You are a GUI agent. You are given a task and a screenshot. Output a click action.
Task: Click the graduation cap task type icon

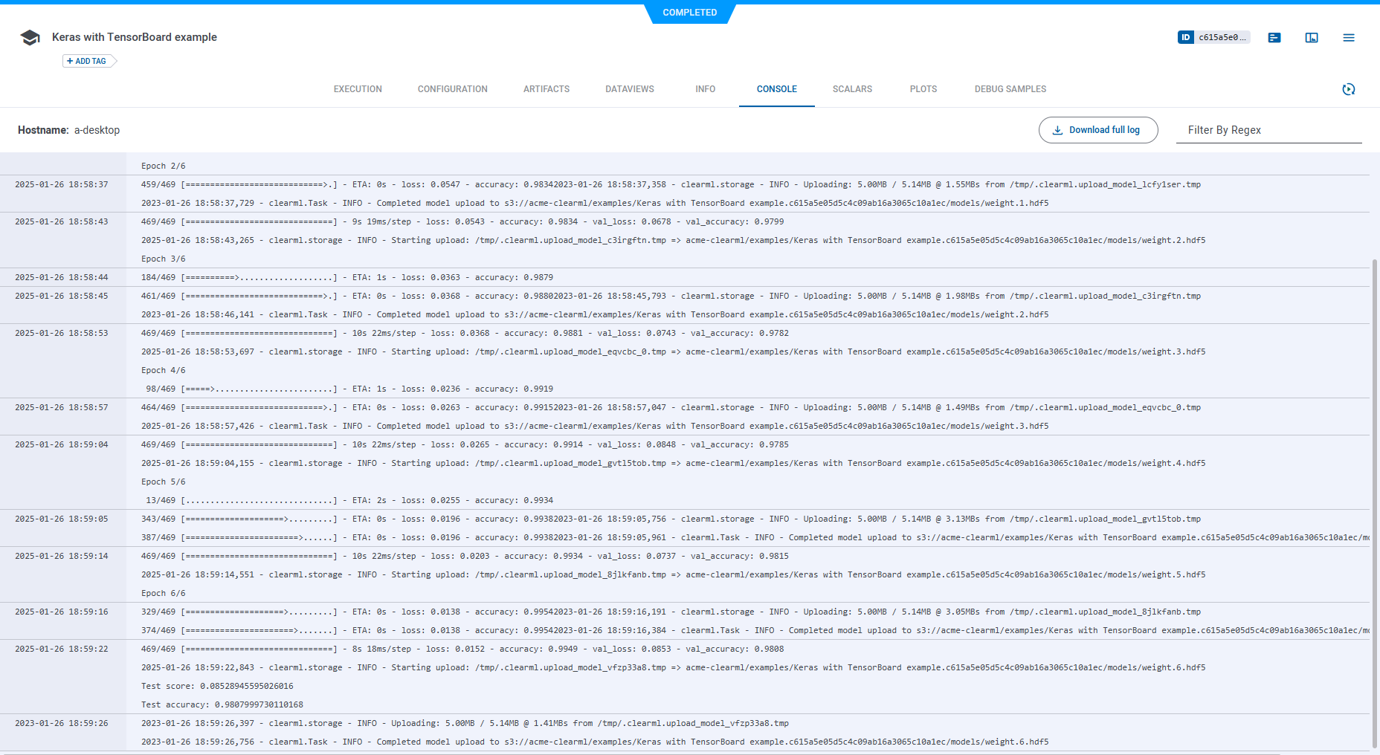click(30, 38)
